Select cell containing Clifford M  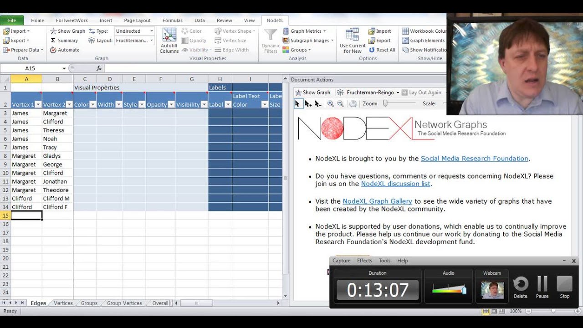57,199
